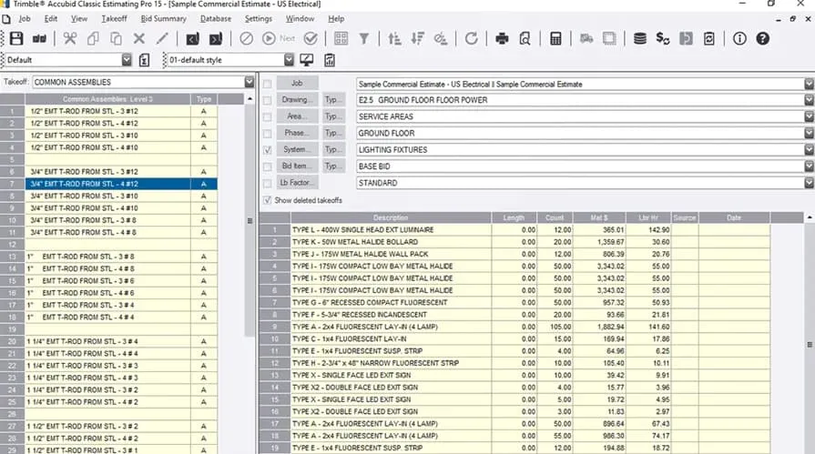
Task: Click the previous page dark icon
Action: coord(192,38)
